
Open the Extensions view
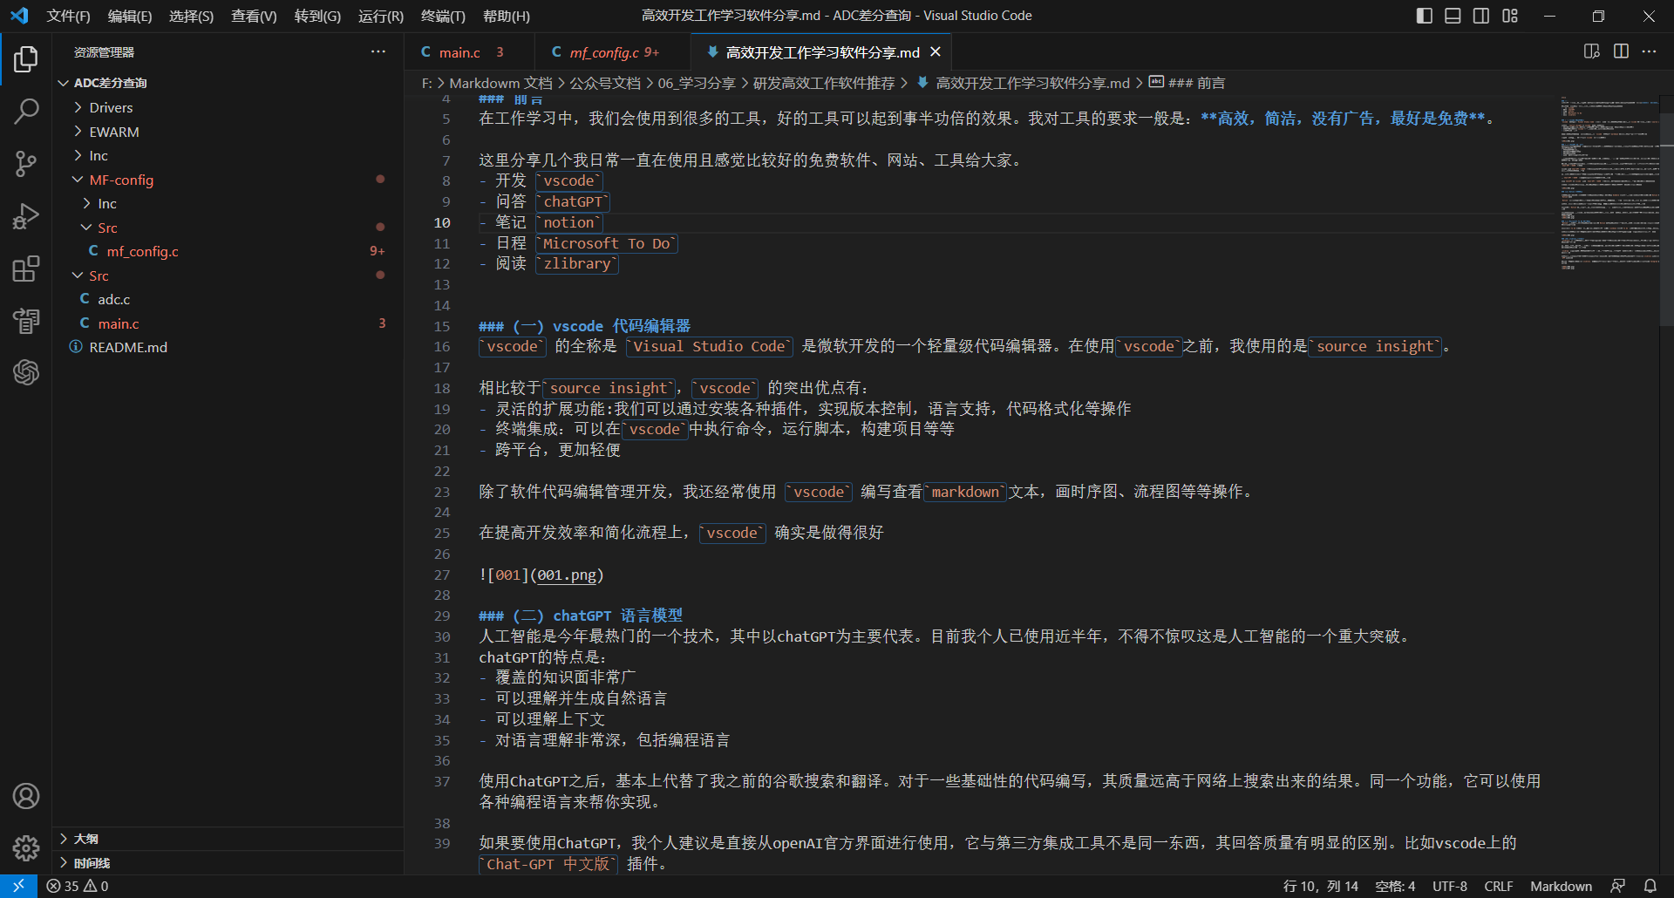(x=26, y=269)
